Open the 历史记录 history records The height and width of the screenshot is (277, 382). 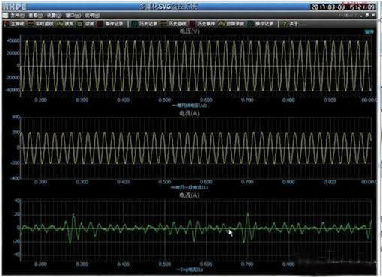(145, 24)
